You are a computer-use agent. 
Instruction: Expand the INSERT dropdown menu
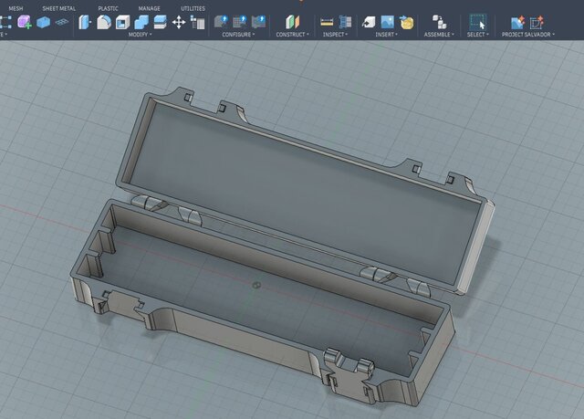[x=387, y=35]
